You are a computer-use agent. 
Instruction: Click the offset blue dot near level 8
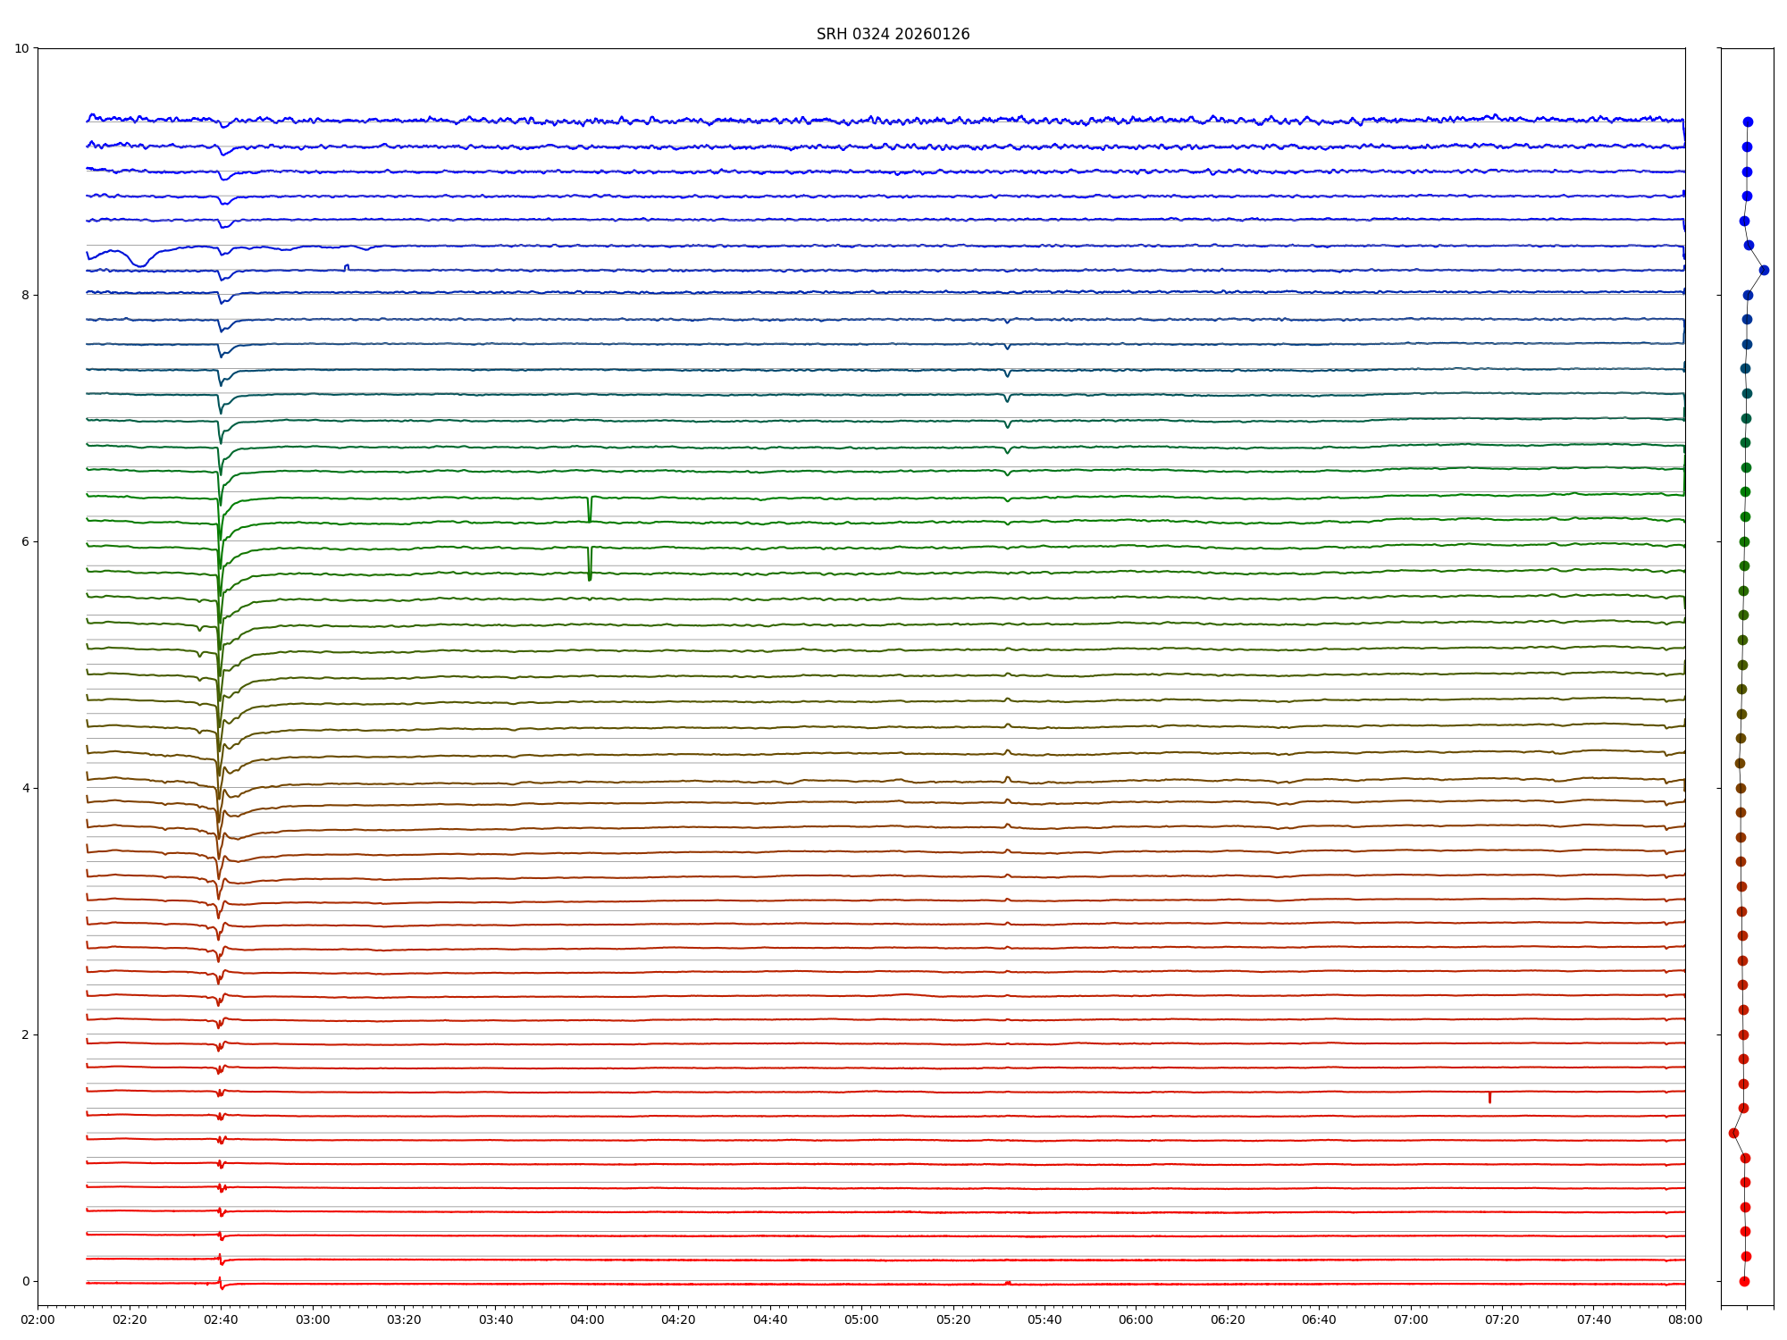(1764, 270)
